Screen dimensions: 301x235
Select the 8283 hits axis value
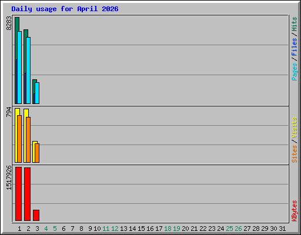(x=9, y=23)
